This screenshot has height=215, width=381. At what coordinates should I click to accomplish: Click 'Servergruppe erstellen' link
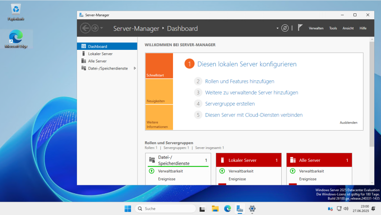point(230,104)
